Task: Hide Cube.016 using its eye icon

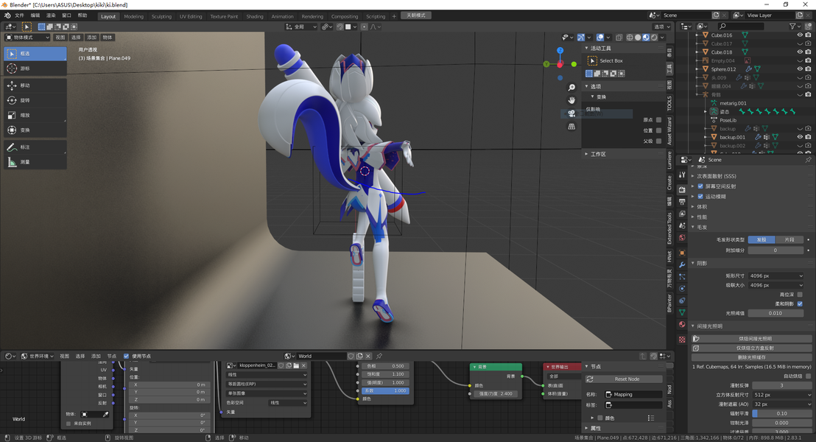Action: [800, 35]
